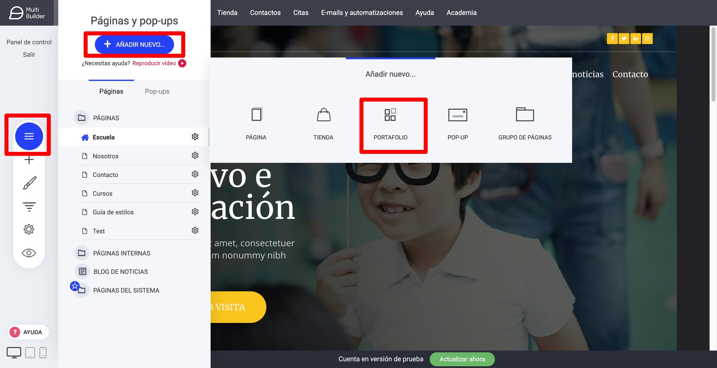Click the plus add-element sidebar icon
717x368 pixels.
pyautogui.click(x=29, y=160)
